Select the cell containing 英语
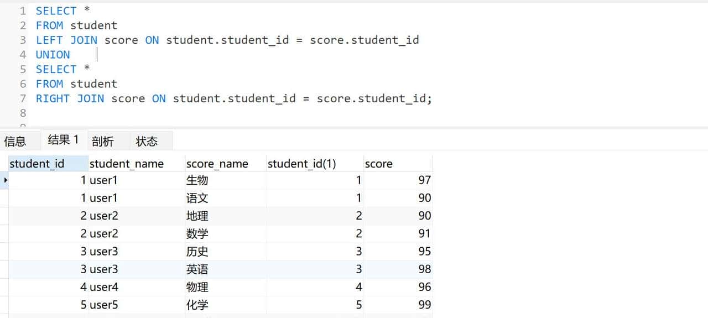Viewport: 708px width, 318px height. 226,269
